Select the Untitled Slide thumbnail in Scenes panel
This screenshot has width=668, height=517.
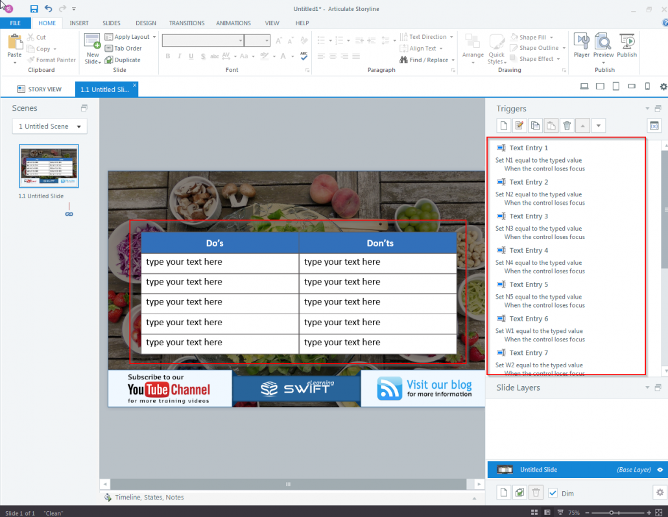(49, 166)
